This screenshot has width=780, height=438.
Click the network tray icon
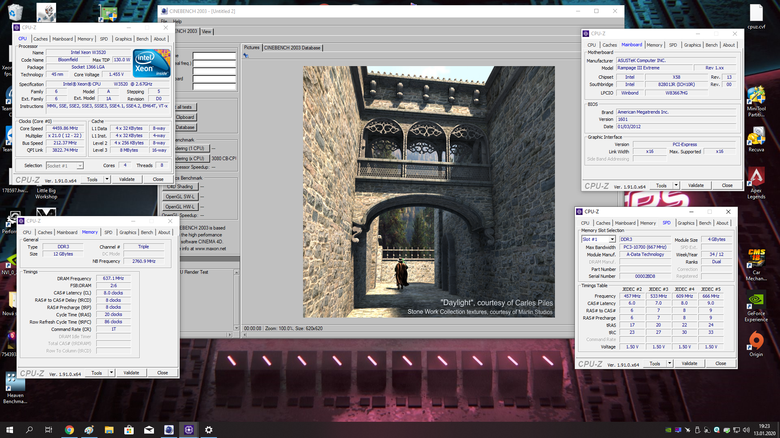pos(737,430)
